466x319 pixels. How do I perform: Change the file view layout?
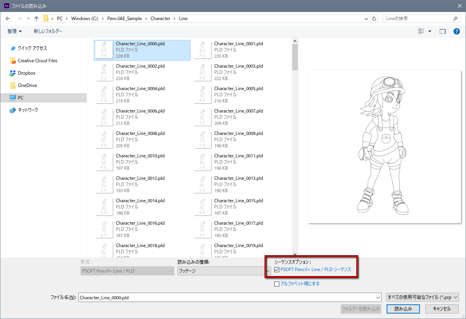(421, 31)
